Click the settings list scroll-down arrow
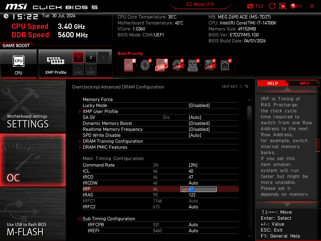 249,236
